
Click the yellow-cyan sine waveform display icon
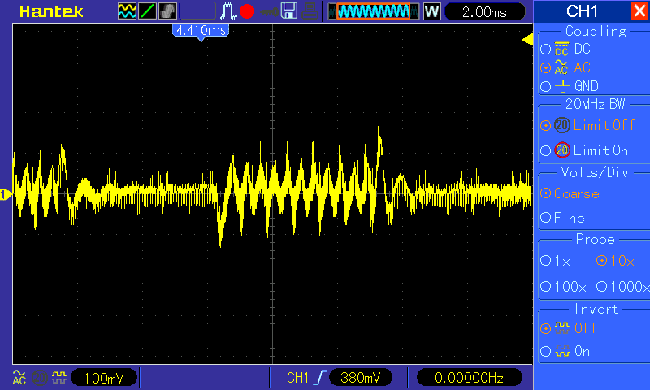127,11
